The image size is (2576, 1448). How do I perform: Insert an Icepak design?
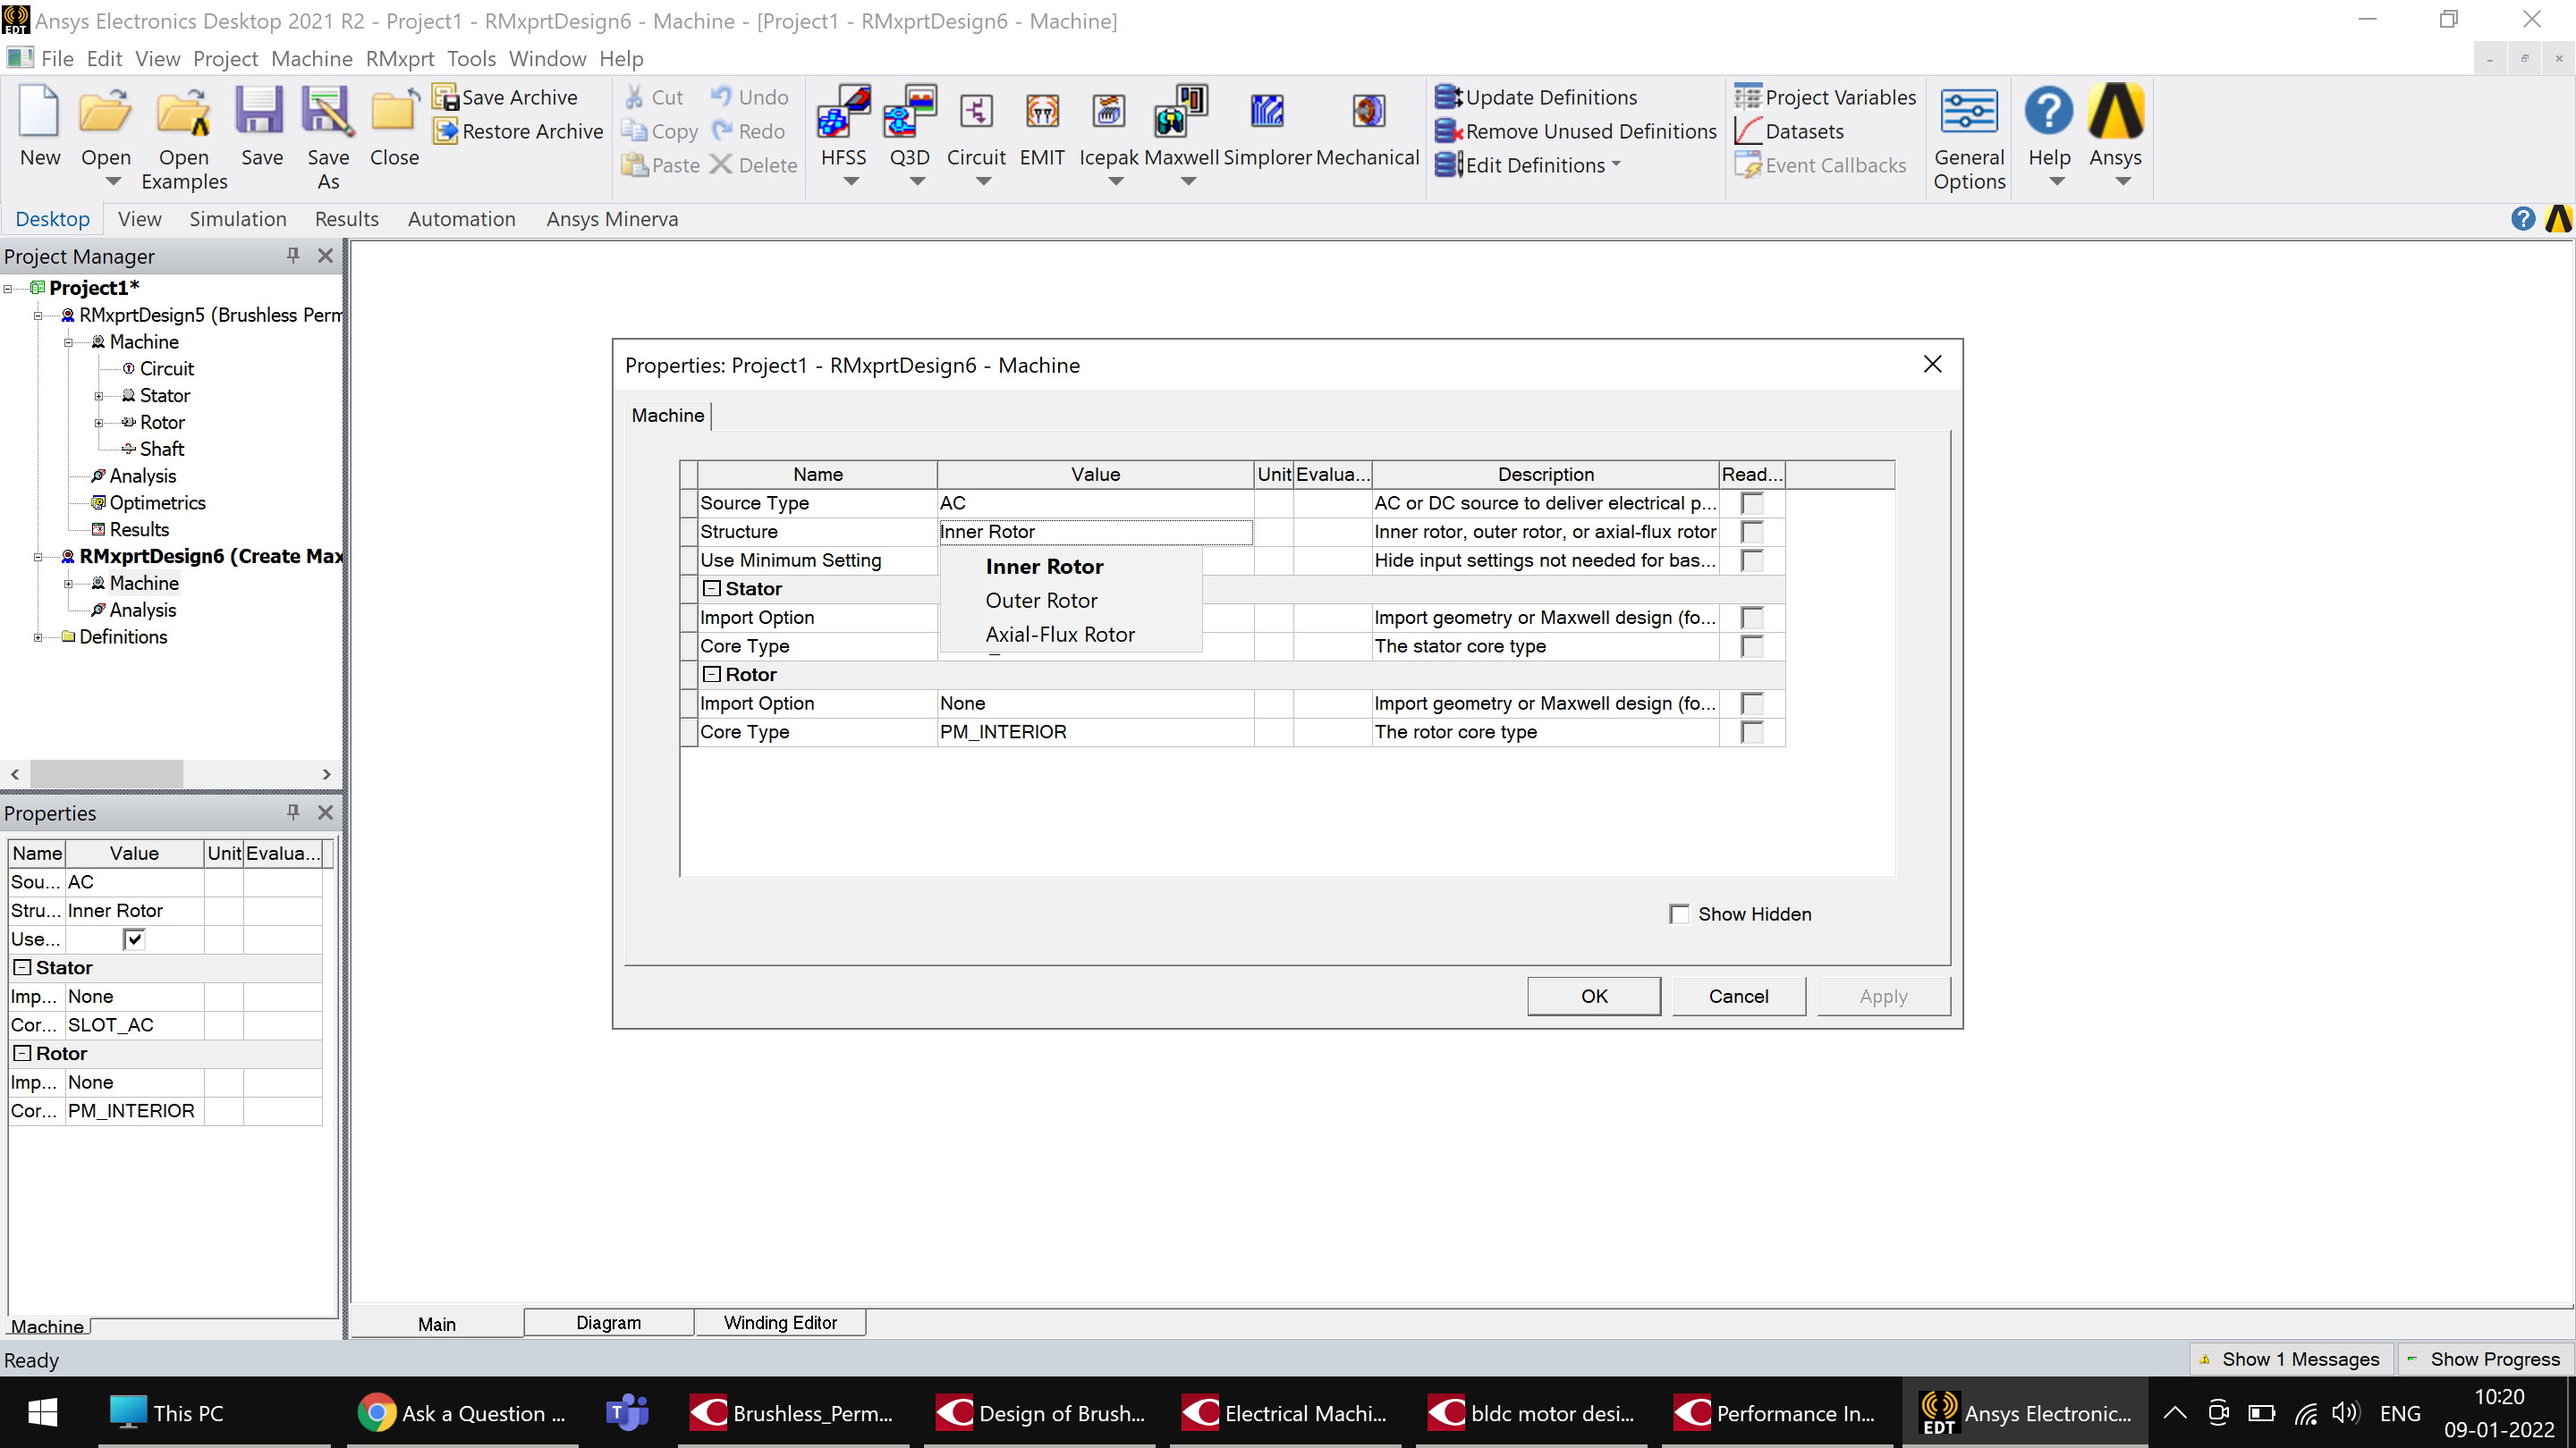point(1108,126)
